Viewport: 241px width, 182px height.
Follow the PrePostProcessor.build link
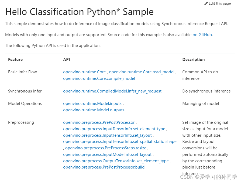pyautogui.click(x=104, y=167)
